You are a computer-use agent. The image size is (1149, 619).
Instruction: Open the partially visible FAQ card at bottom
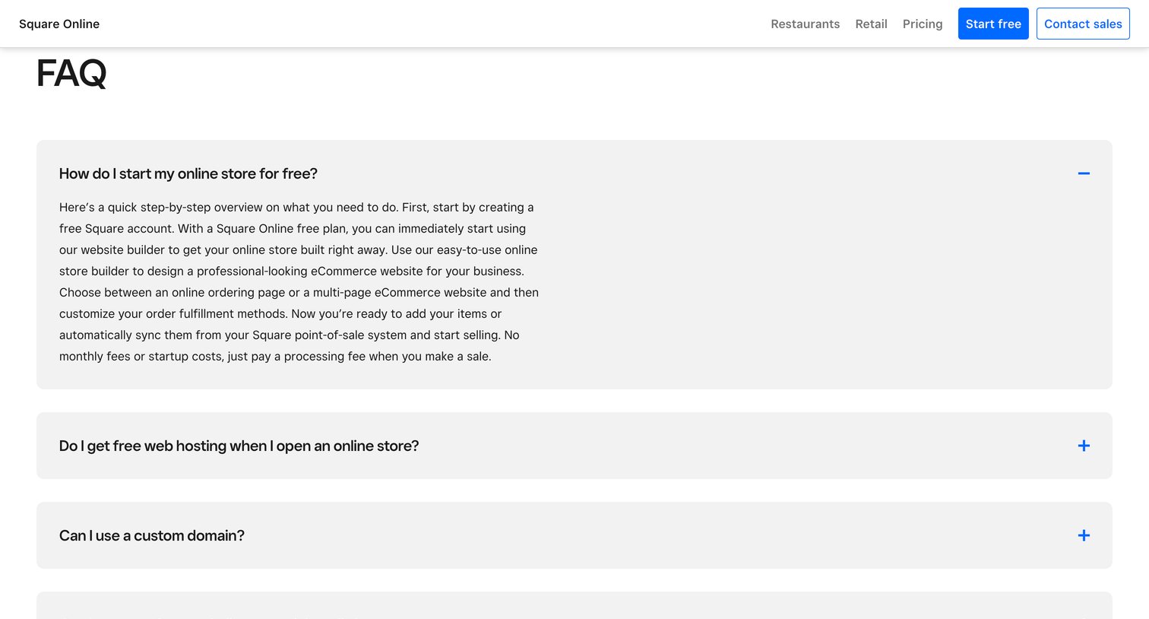pos(574,605)
